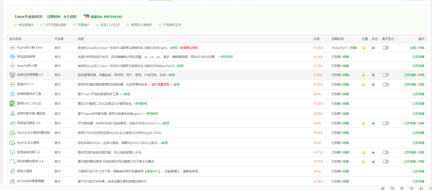Open Nginx防火墙 install folder
432x190 pixels.
364,48
